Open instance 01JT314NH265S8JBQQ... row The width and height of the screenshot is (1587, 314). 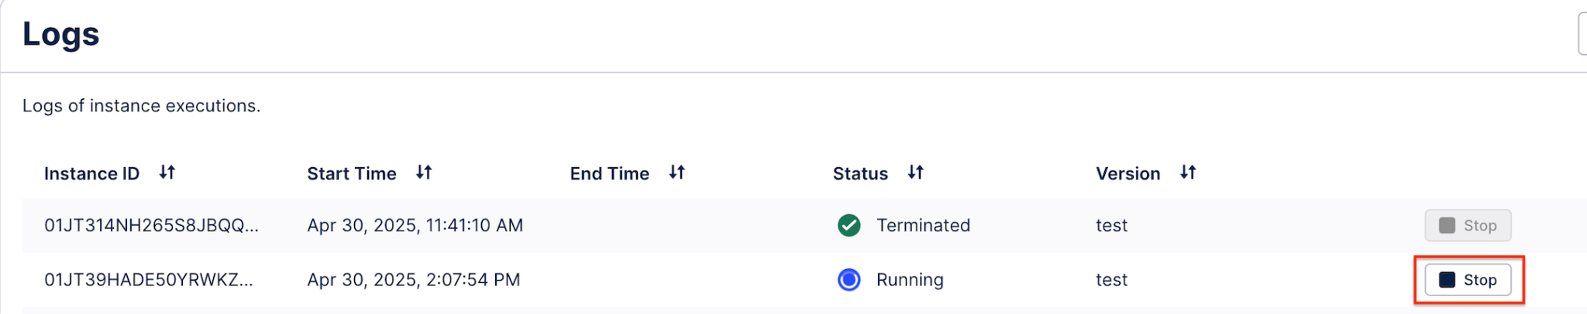(804, 225)
